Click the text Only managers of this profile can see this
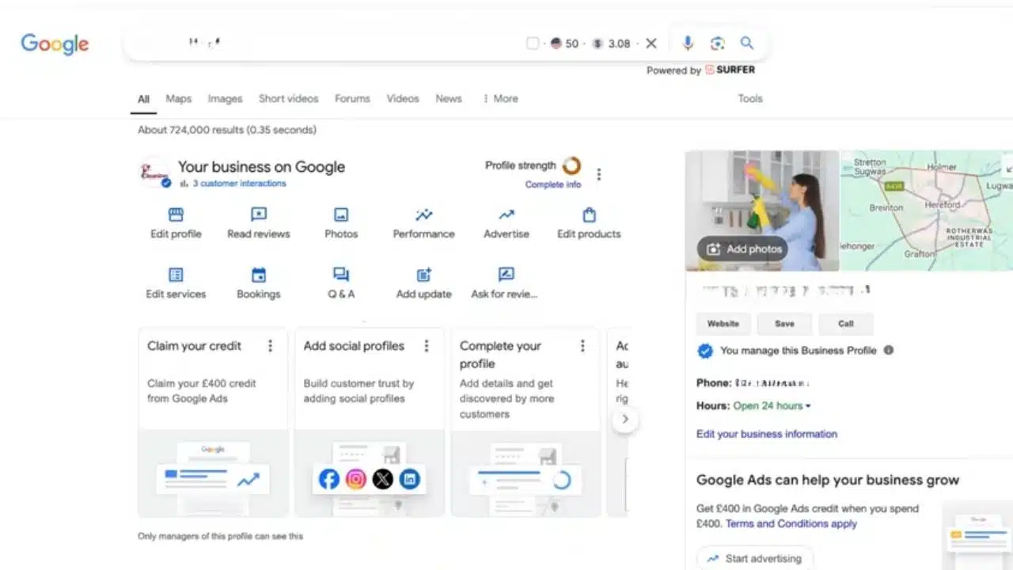The image size is (1013, 570). point(221,536)
